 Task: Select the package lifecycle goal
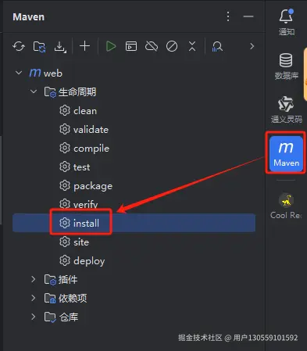click(134, 186)
